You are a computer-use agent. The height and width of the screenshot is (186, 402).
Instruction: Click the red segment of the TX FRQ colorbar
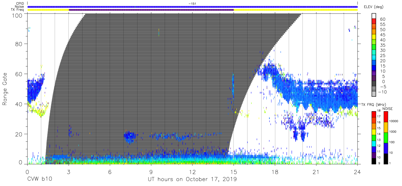(x=374, y=114)
